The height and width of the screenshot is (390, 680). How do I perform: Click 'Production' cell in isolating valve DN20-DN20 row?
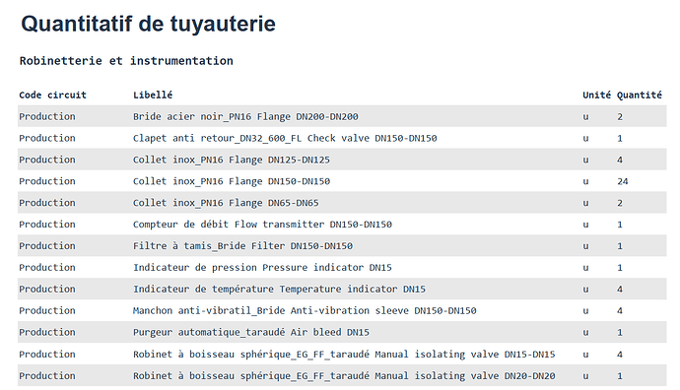pyautogui.click(x=47, y=375)
